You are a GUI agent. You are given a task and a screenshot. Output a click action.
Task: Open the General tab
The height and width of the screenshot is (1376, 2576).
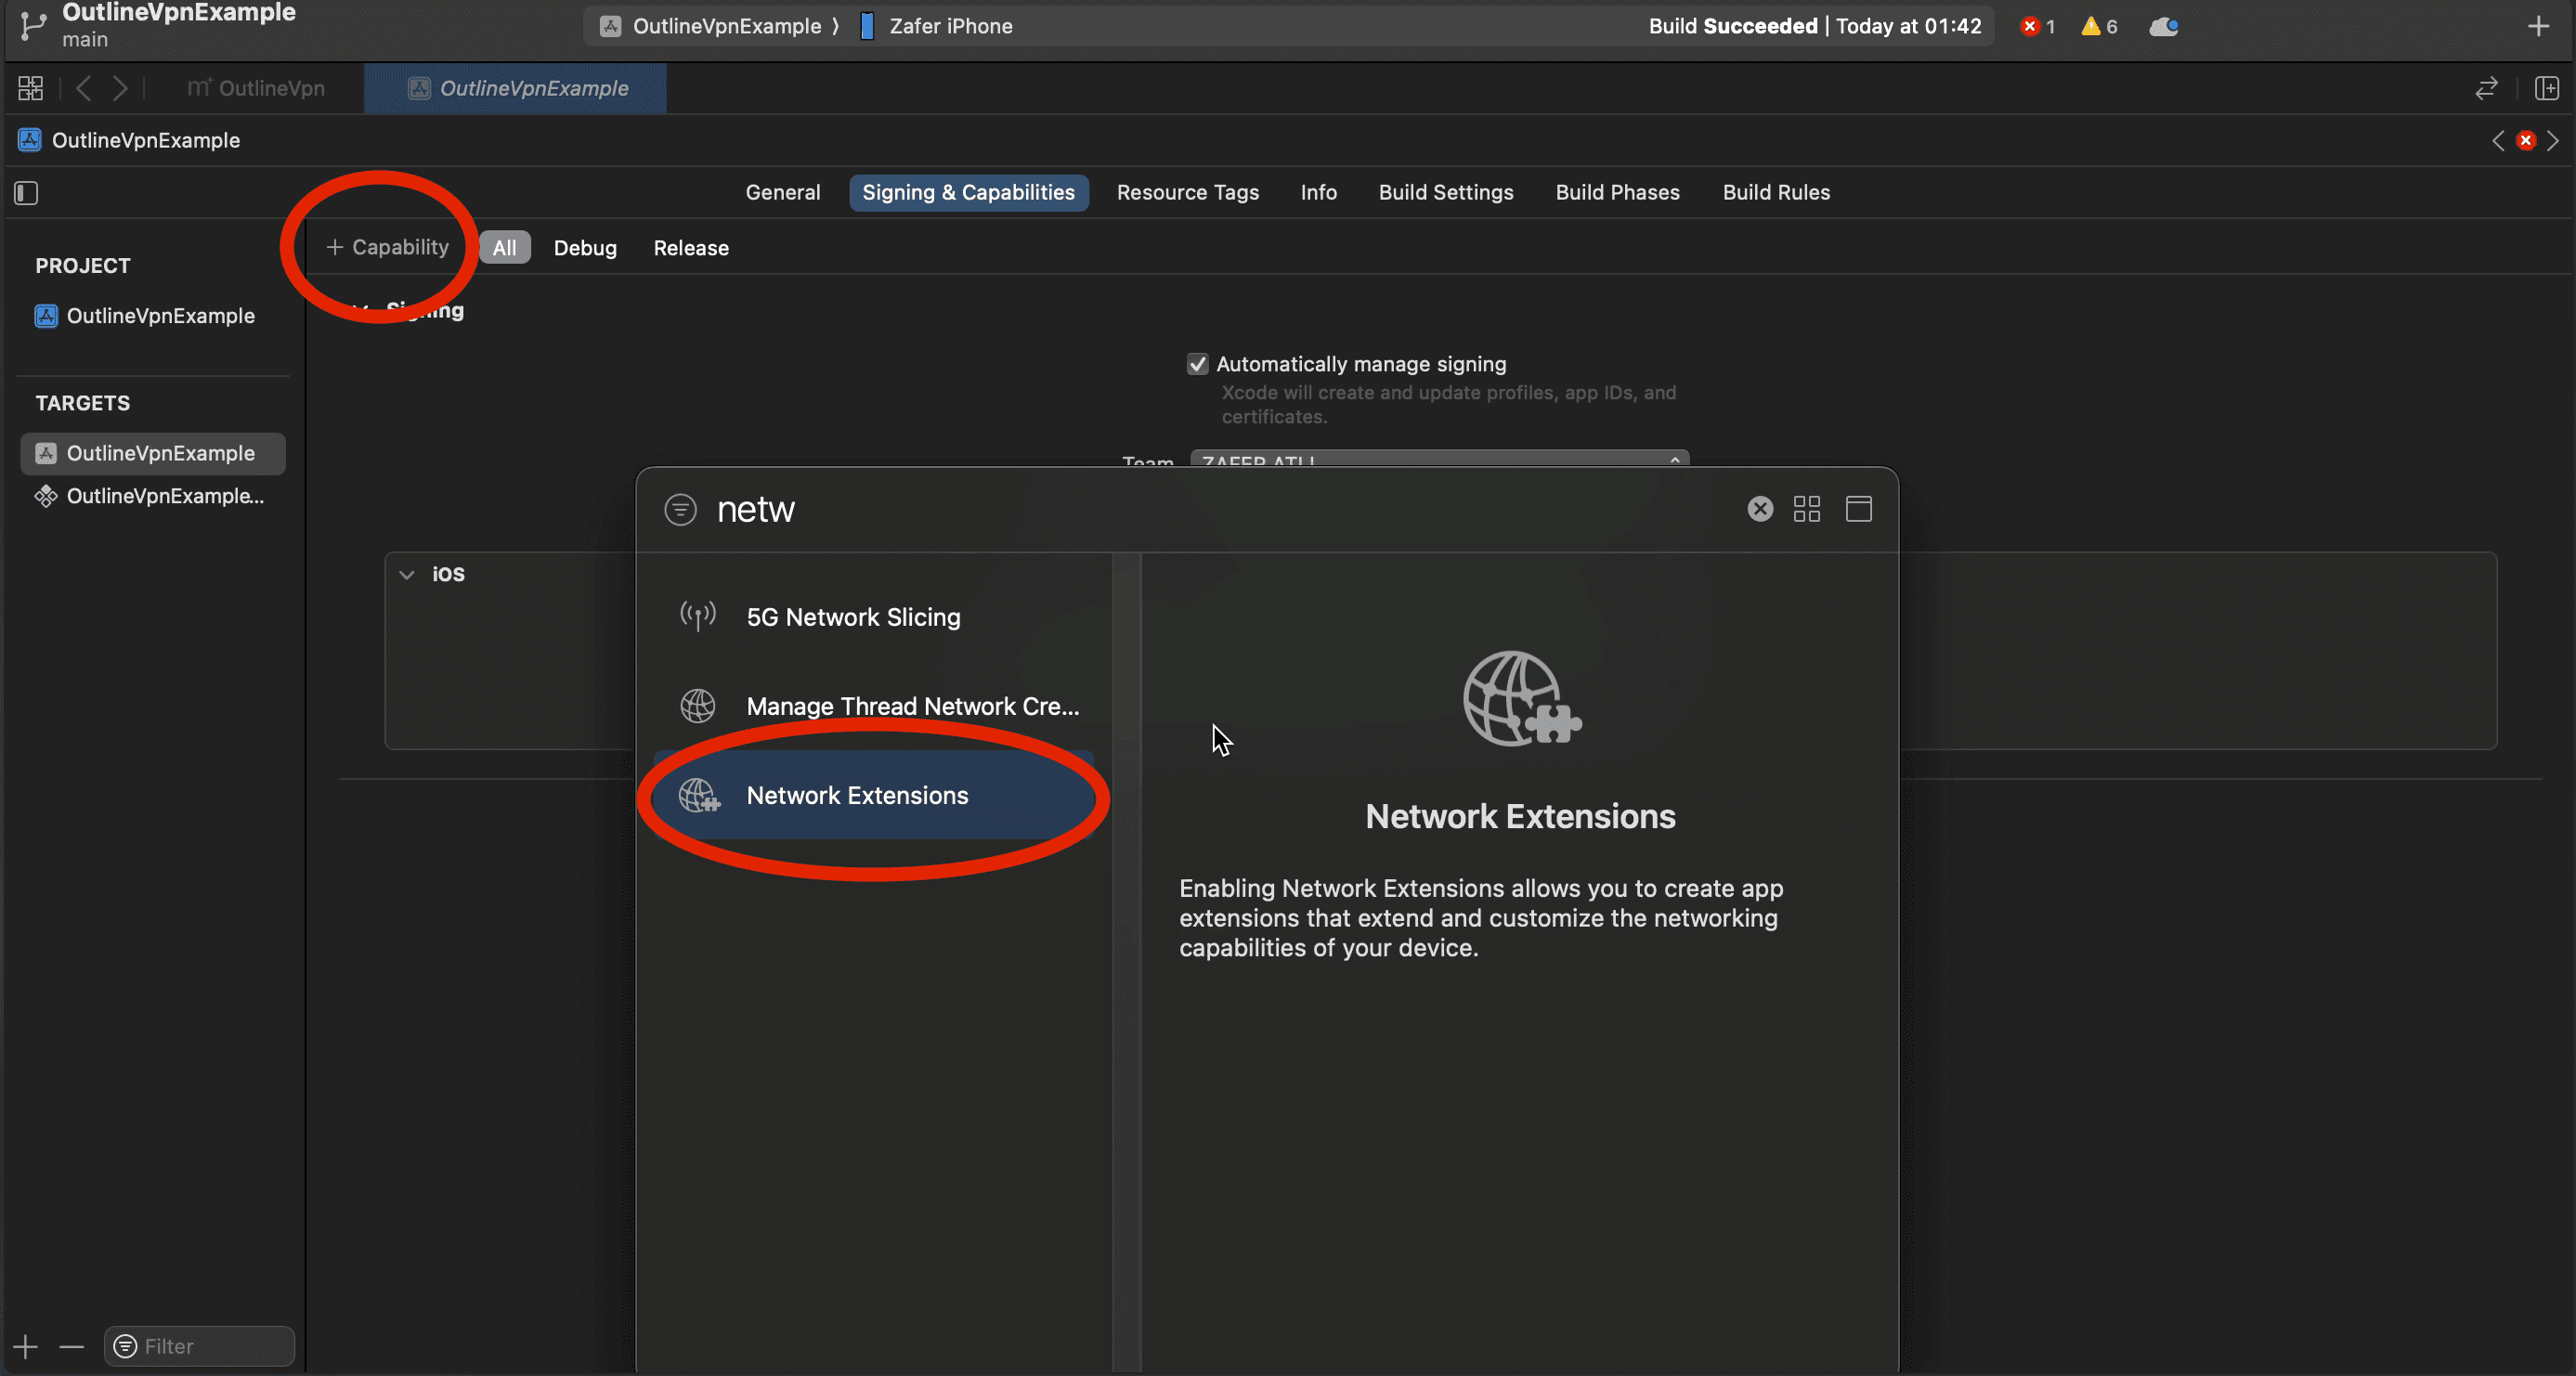tap(782, 192)
